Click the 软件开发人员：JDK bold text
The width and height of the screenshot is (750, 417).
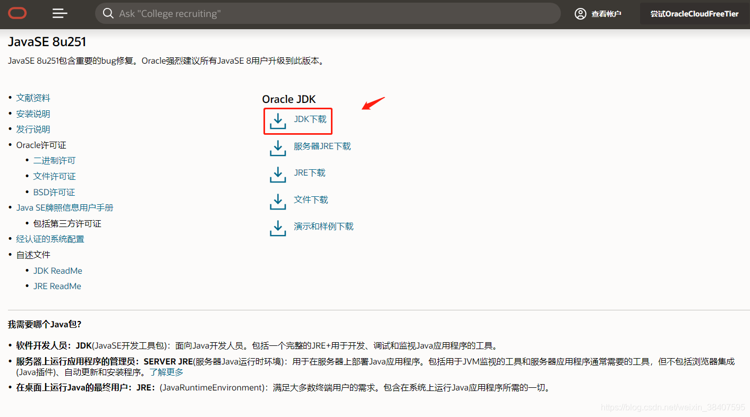tap(54, 345)
